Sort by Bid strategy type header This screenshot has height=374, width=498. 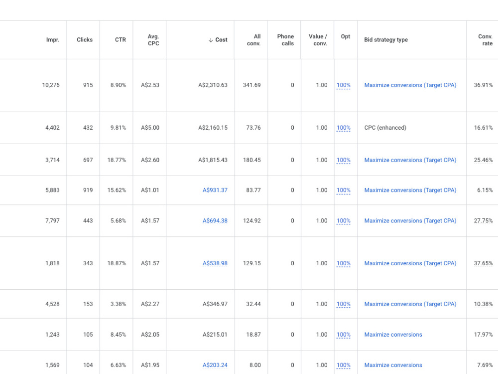tap(386, 40)
